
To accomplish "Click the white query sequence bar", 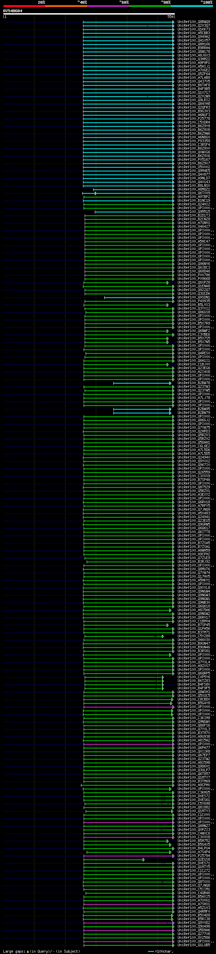I will (x=89, y=14).
